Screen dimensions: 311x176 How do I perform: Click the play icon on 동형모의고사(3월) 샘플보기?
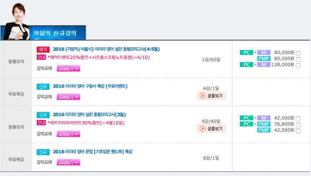pyautogui.click(x=202, y=129)
